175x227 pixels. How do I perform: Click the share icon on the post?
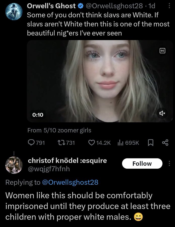[165, 143]
